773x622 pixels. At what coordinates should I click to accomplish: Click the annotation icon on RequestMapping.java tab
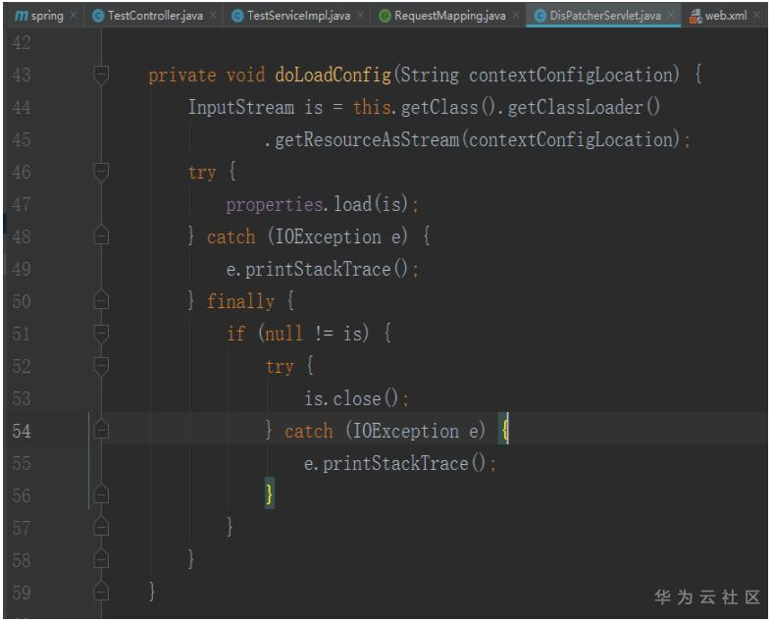click(385, 17)
